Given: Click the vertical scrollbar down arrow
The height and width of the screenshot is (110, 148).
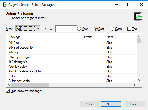Looking at the screenshot, I should (139, 80).
